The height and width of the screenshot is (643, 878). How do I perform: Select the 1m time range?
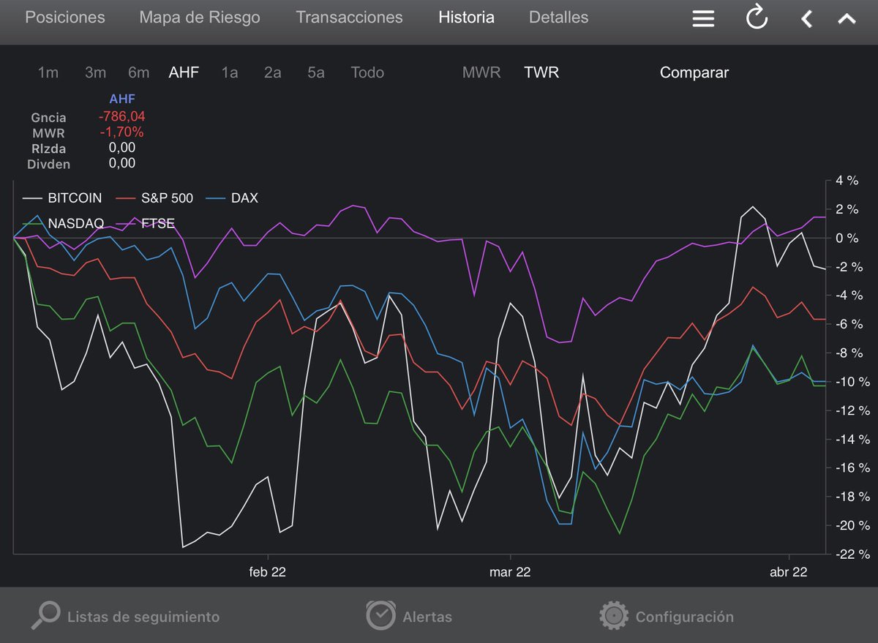point(48,72)
